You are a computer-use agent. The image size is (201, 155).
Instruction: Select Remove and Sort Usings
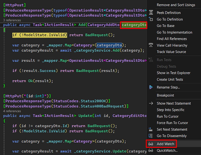pos(176,5)
